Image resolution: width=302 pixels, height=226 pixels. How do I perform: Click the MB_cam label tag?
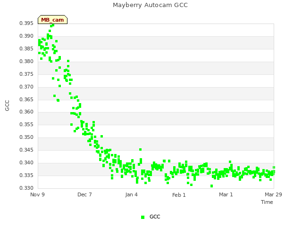(52, 20)
